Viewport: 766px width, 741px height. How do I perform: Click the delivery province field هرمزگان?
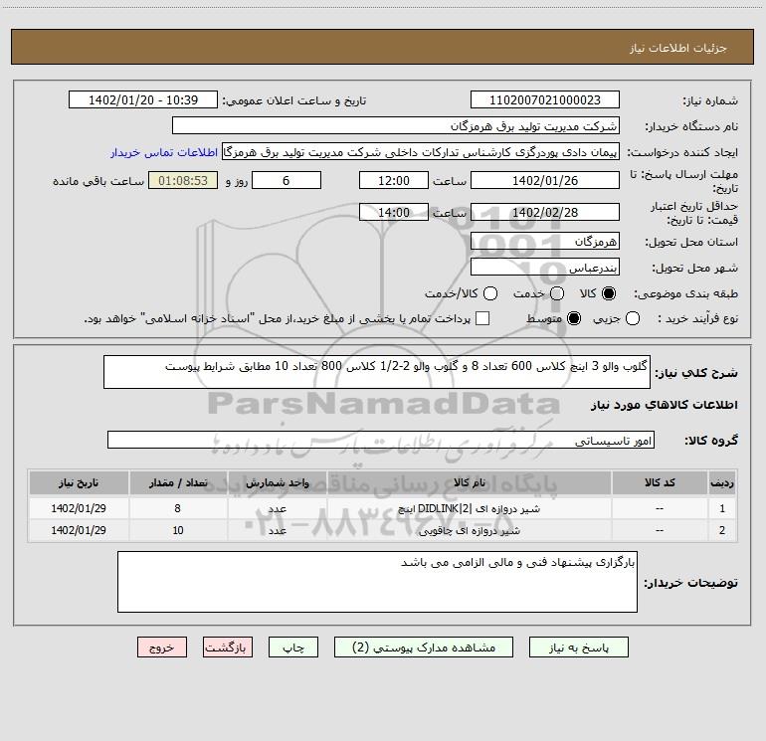click(x=545, y=242)
